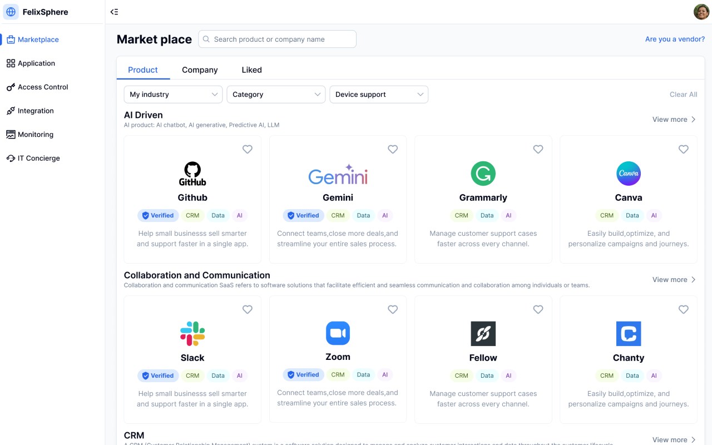Like the Grammarly product with heart

(x=538, y=149)
